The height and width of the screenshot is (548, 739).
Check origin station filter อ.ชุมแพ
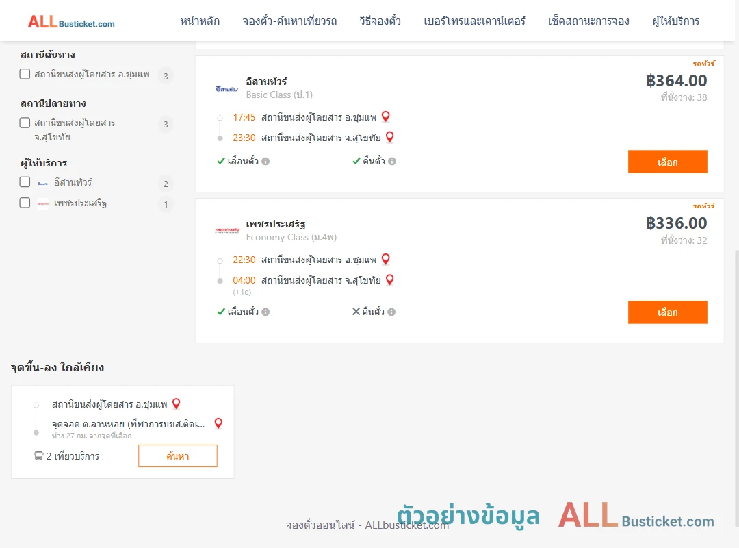pos(25,74)
